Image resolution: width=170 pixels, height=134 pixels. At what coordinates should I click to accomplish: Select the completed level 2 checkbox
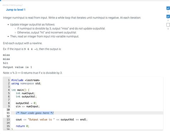click(168, 16)
